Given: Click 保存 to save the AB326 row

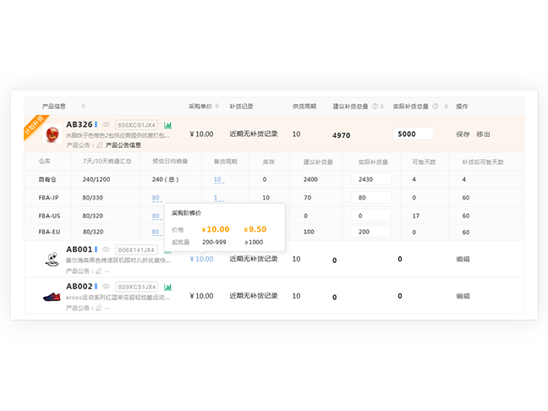Looking at the screenshot, I should [463, 134].
